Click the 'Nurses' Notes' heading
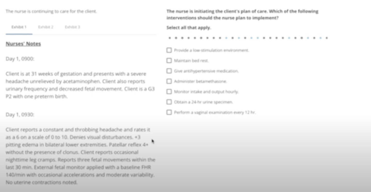Screen dimensions: 371x192 coord(23,44)
